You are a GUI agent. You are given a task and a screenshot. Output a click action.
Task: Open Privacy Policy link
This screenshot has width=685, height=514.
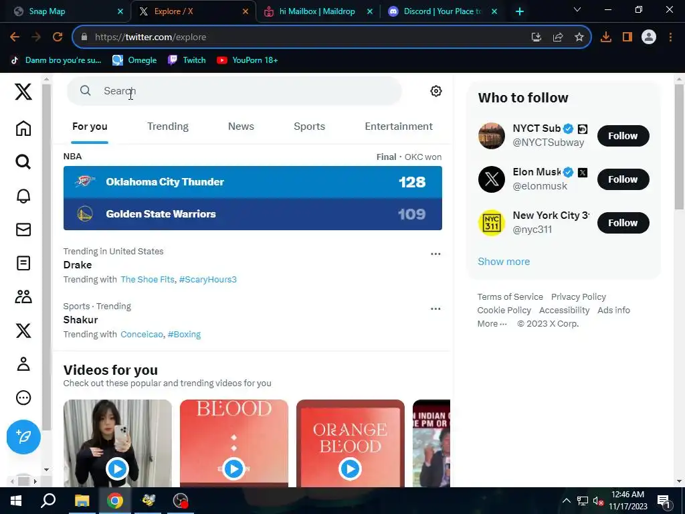coord(579,296)
